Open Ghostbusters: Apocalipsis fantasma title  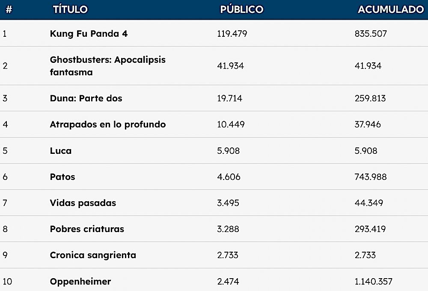click(107, 66)
